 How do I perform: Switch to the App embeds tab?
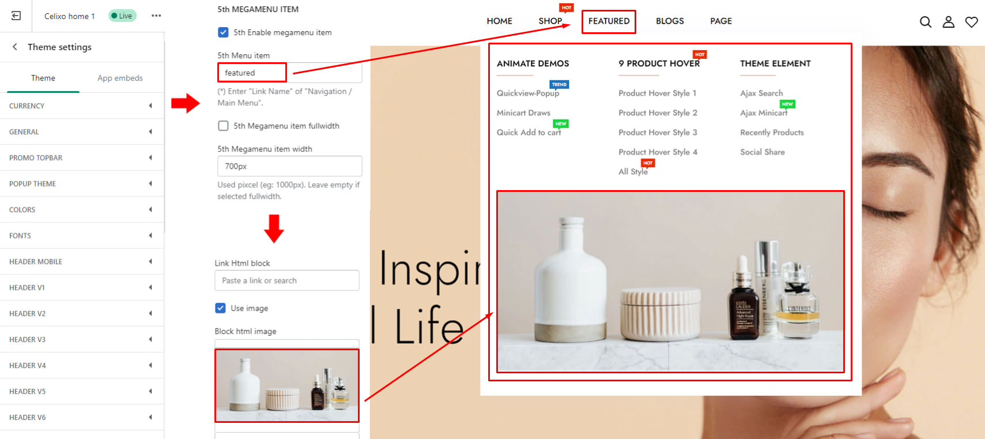point(120,78)
